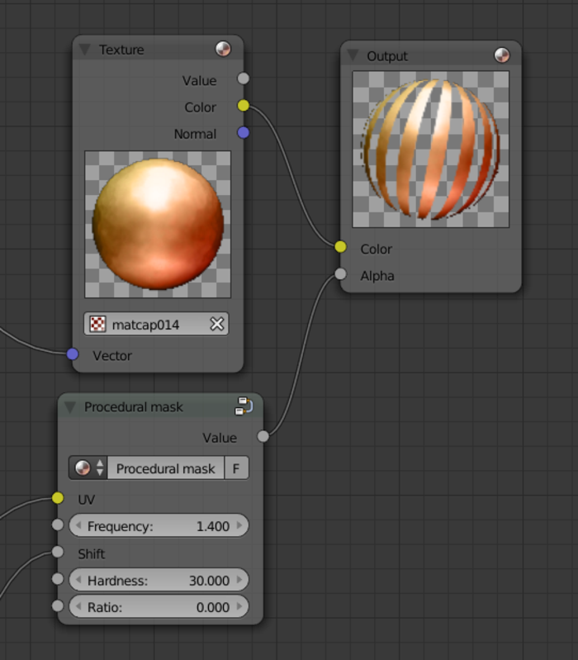This screenshot has width=578, height=660.
Task: Click the F fake user button
Action: [x=236, y=468]
